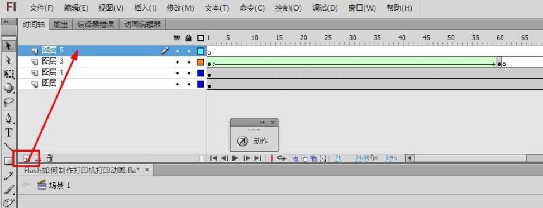Open the 窗口(W) menu
This screenshot has width=543, height=208.
(362, 8)
